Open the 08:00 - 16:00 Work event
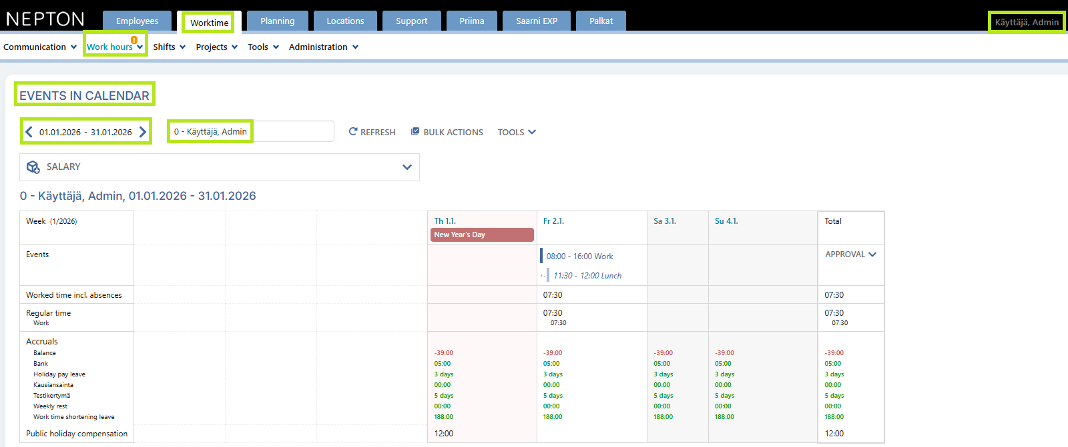Image resolution: width=1068 pixels, height=447 pixels. (579, 256)
